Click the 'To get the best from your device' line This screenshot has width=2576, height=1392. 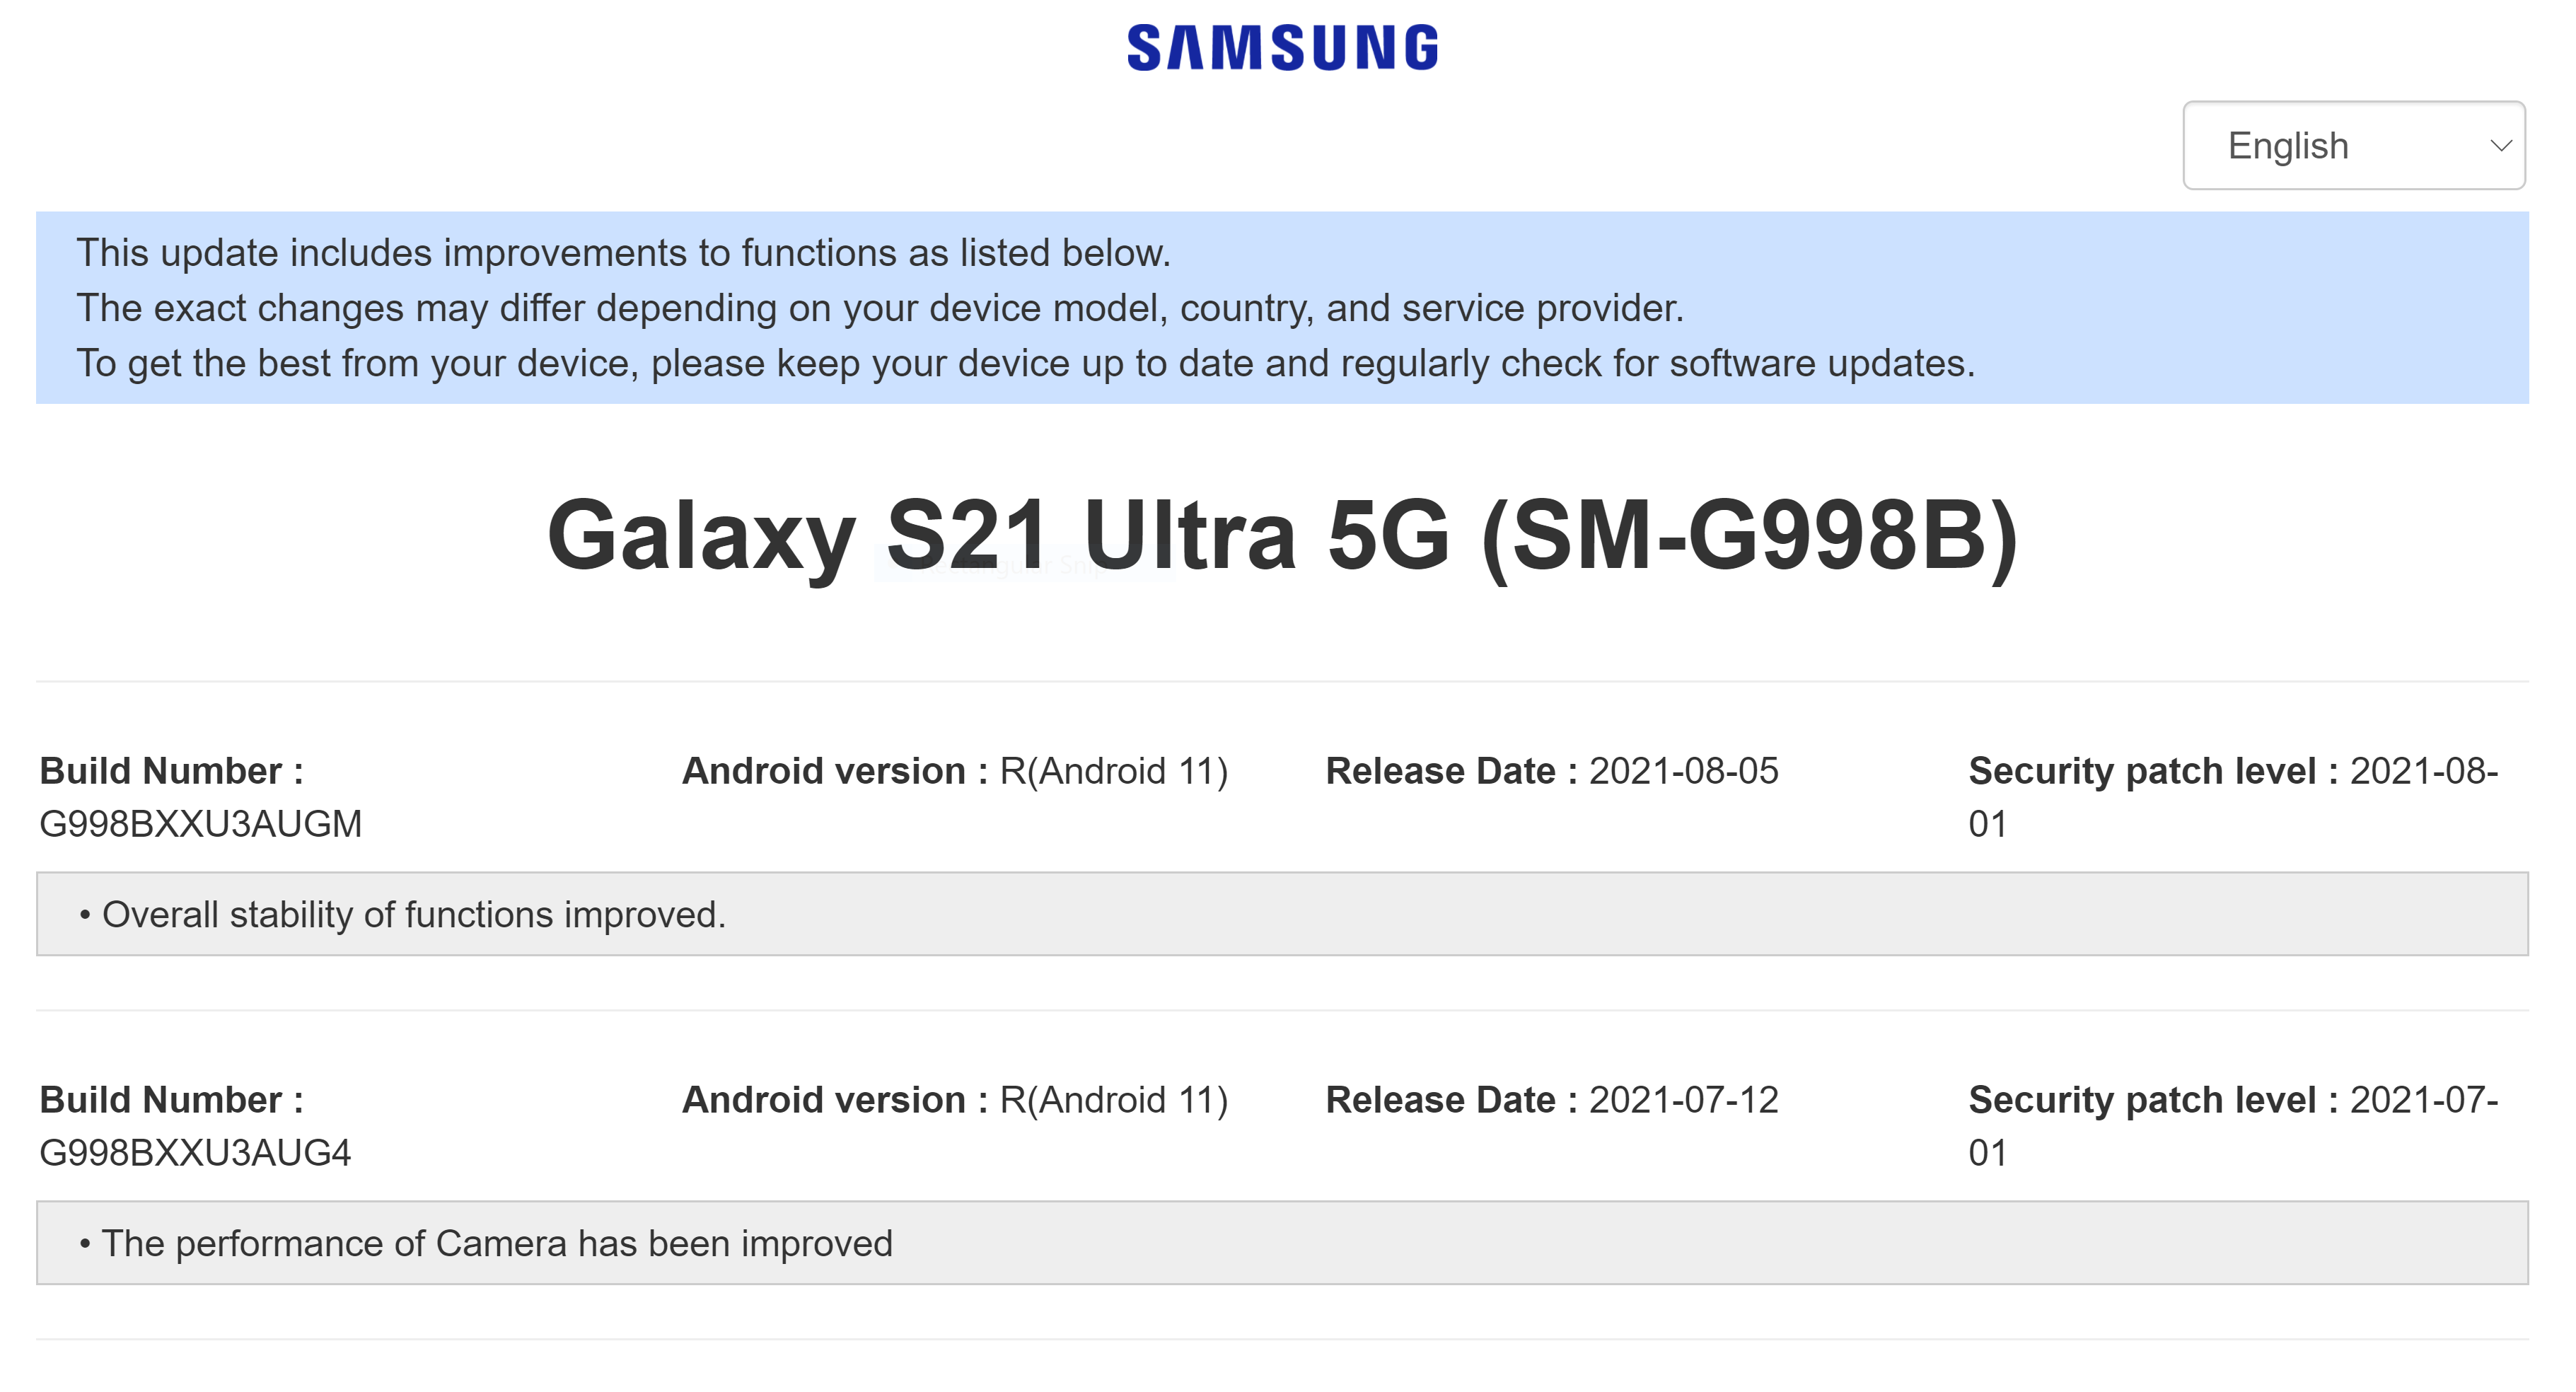click(x=1025, y=363)
